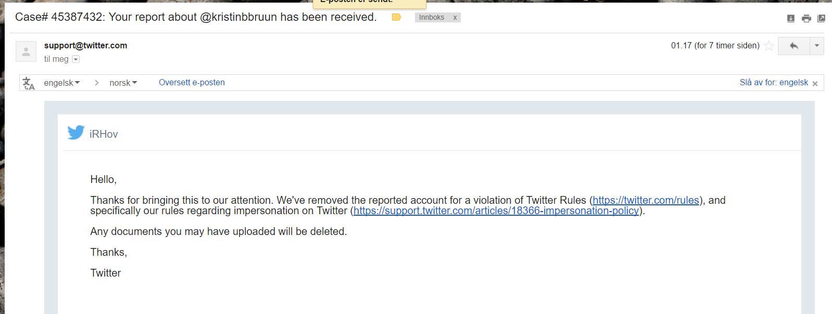Open the twitter.com/rules link

point(646,200)
